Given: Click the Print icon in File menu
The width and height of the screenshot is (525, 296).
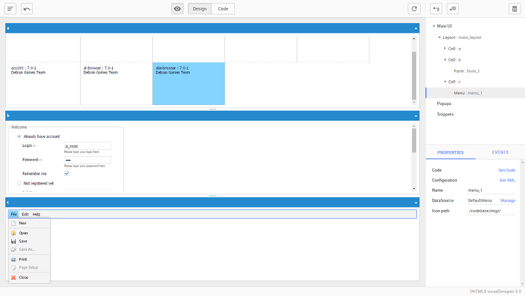Looking at the screenshot, I should pyautogui.click(x=14, y=259).
